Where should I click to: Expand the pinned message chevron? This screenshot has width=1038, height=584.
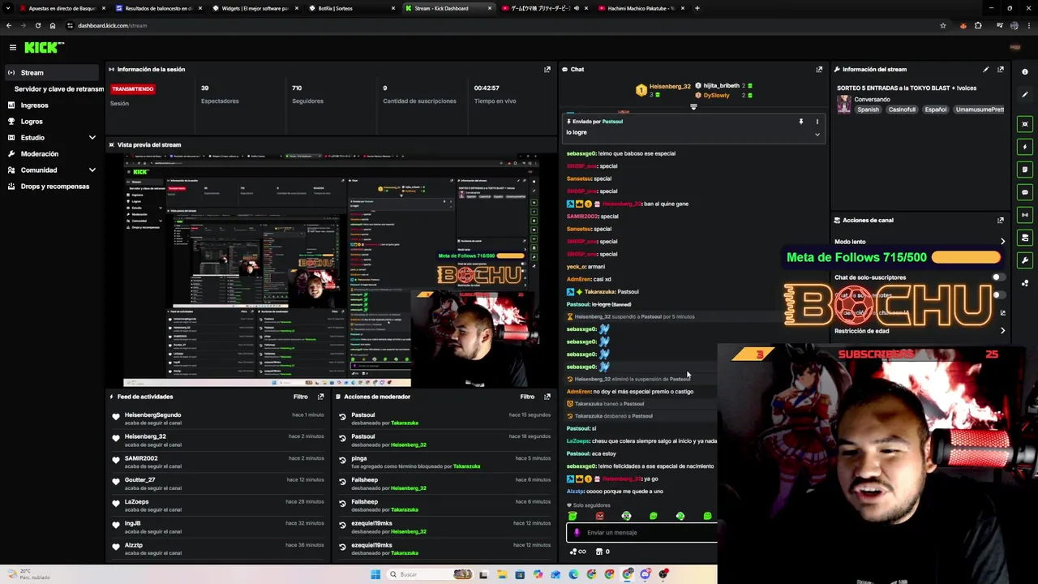(817, 134)
